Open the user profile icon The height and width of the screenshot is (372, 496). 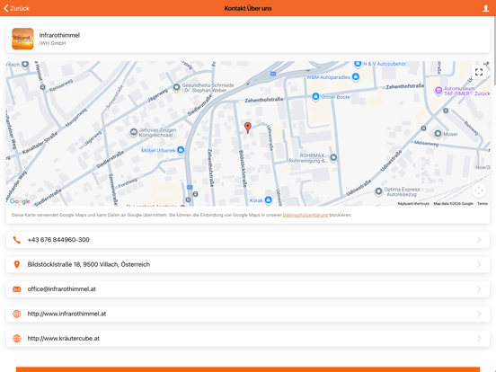[x=485, y=8]
